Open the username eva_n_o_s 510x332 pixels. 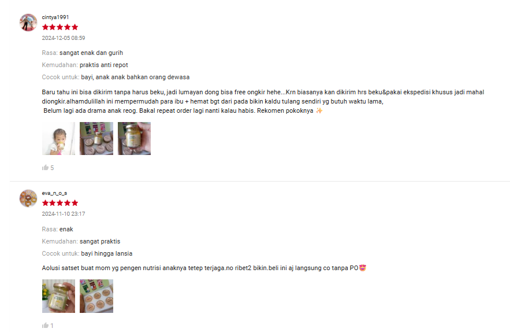54,193
